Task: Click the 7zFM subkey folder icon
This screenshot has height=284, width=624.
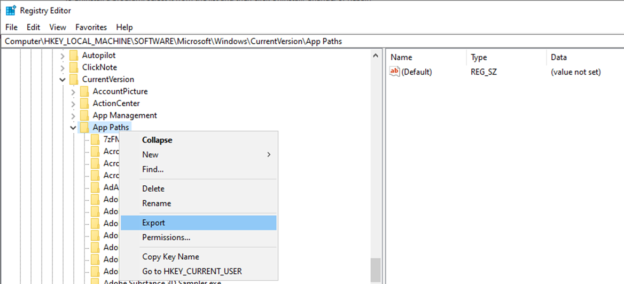Action: (95, 139)
